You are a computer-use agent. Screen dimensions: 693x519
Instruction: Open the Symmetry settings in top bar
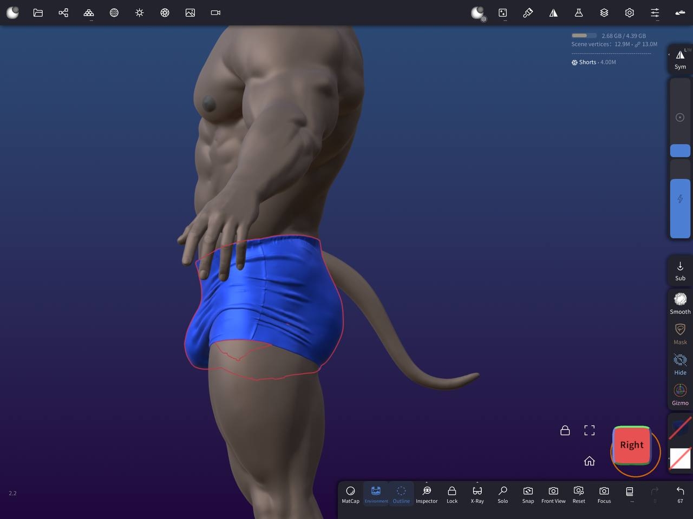point(553,12)
